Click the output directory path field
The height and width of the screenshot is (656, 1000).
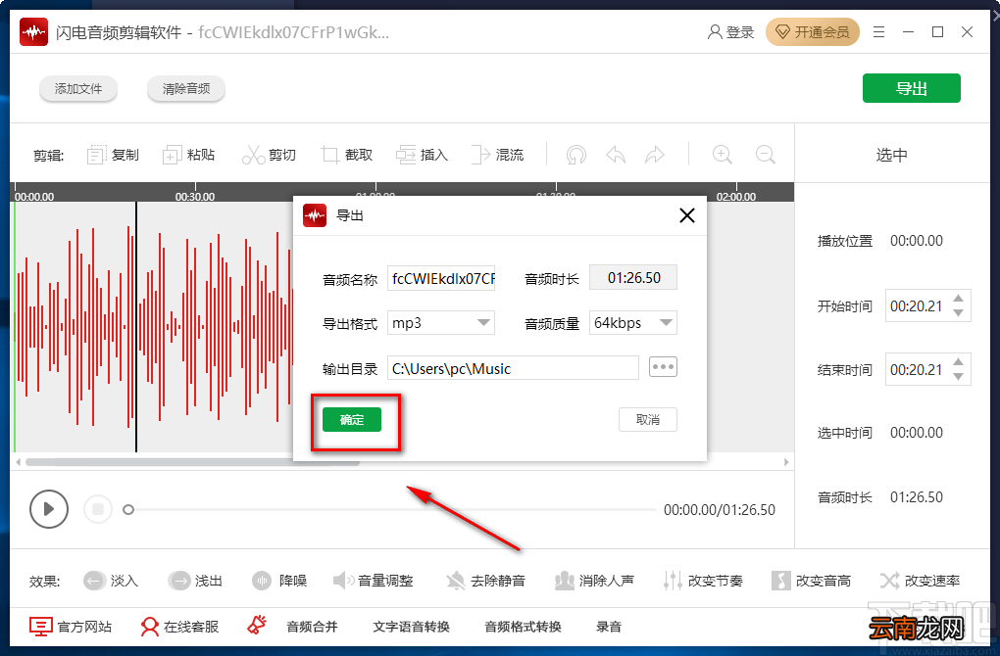(x=513, y=368)
